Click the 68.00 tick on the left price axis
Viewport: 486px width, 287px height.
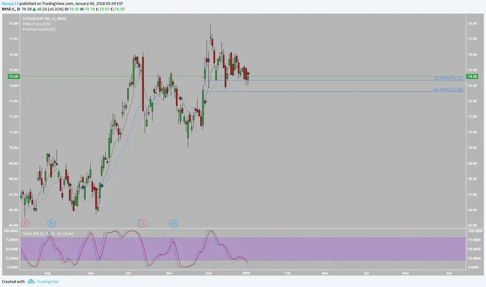[14, 178]
